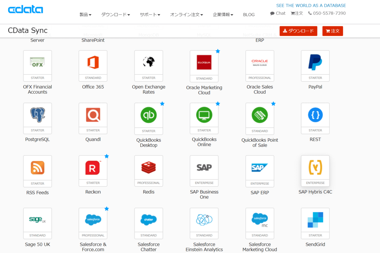Click the 注文 cart link in header

coord(297,13)
